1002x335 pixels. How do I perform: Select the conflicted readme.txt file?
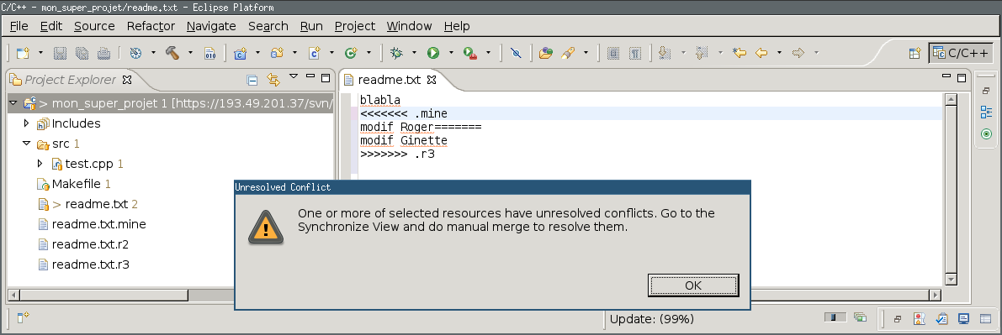tap(88, 204)
